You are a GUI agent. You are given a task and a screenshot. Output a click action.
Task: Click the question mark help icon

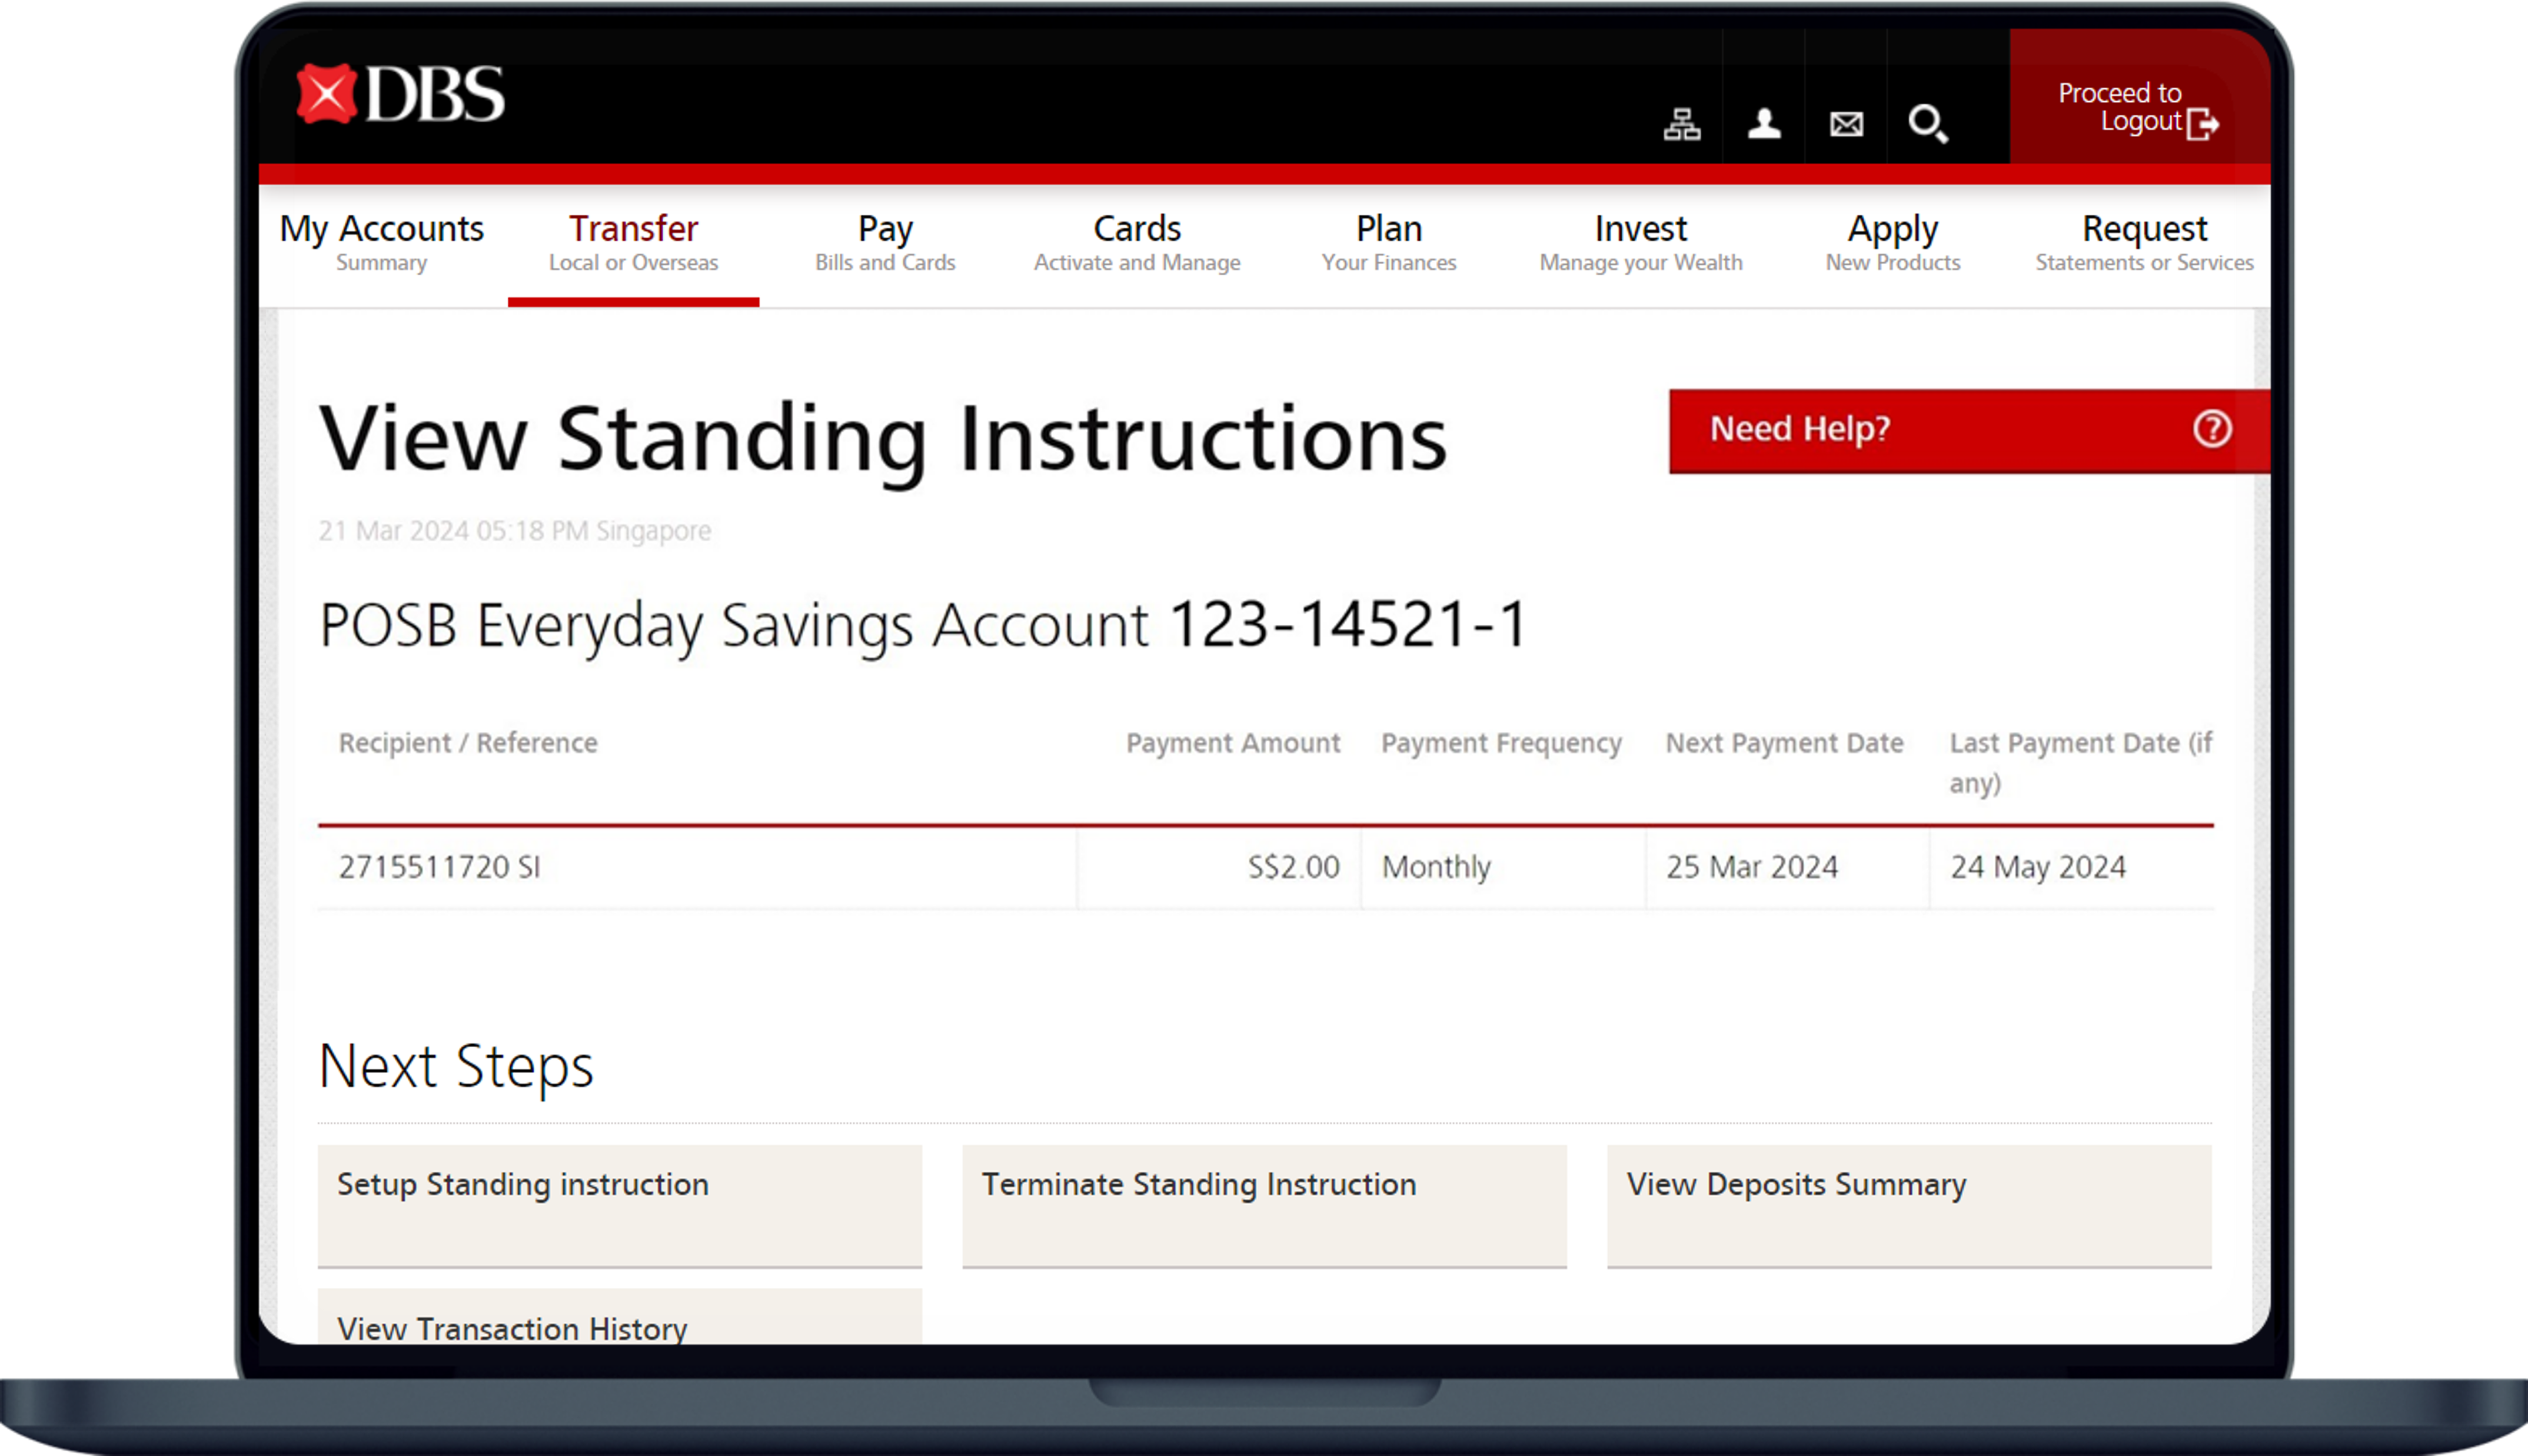click(2212, 429)
